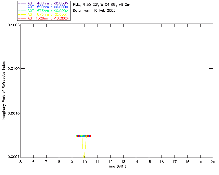Image resolution: width=219 pixels, height=175 pixels.
Task: Click the x-axis tick label 13
Action: coord(123,162)
